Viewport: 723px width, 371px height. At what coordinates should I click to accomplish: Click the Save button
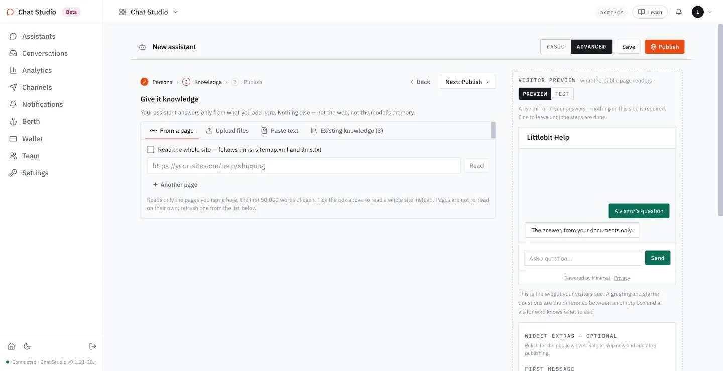point(629,47)
